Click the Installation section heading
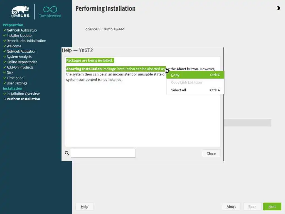Screen dimensions: 285x214 (13, 88)
